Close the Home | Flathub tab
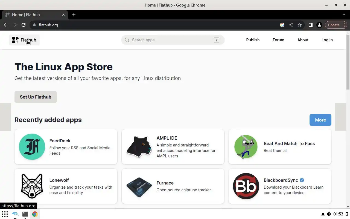 63,15
